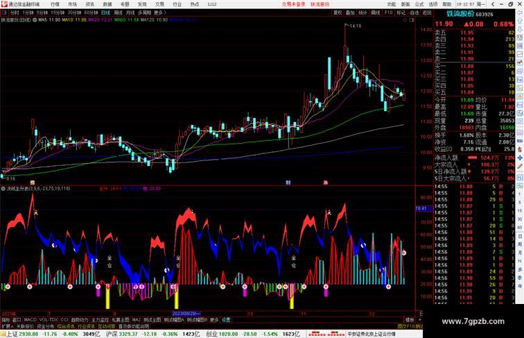
Task: Click the 2023/08/28 date marker on timeline
Action: click(x=186, y=314)
